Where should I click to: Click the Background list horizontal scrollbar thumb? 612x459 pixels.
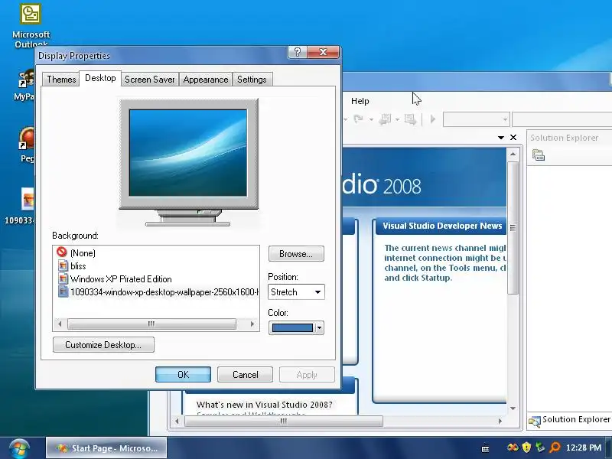click(151, 324)
